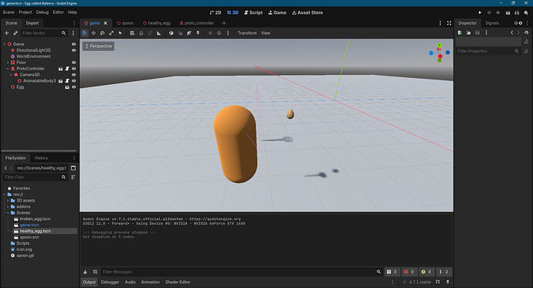533x288 pixels.
Task: Toggle editor messages filter showing 2
Action: pyautogui.click(x=443, y=272)
